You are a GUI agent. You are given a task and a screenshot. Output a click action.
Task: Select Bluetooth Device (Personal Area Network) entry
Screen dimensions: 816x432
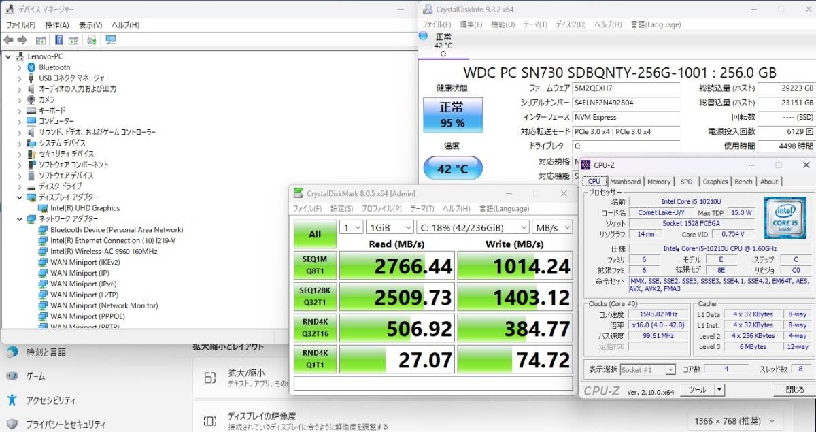point(117,230)
